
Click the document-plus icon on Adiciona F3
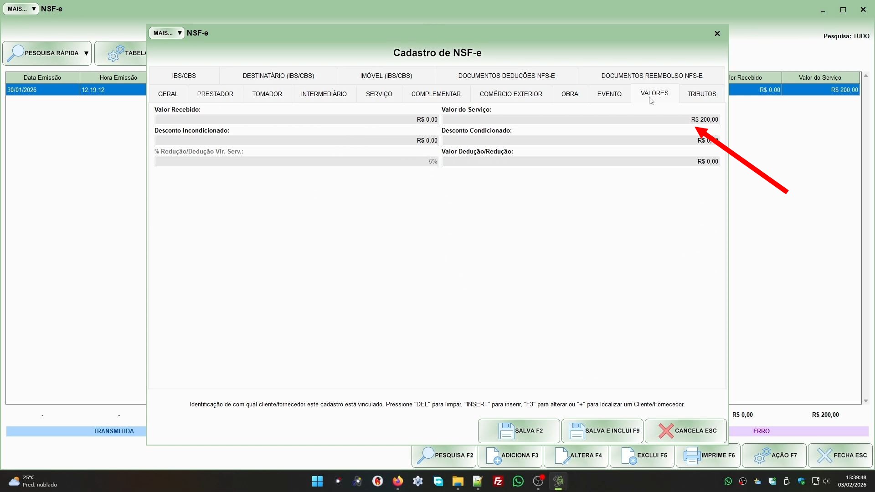pos(493,455)
